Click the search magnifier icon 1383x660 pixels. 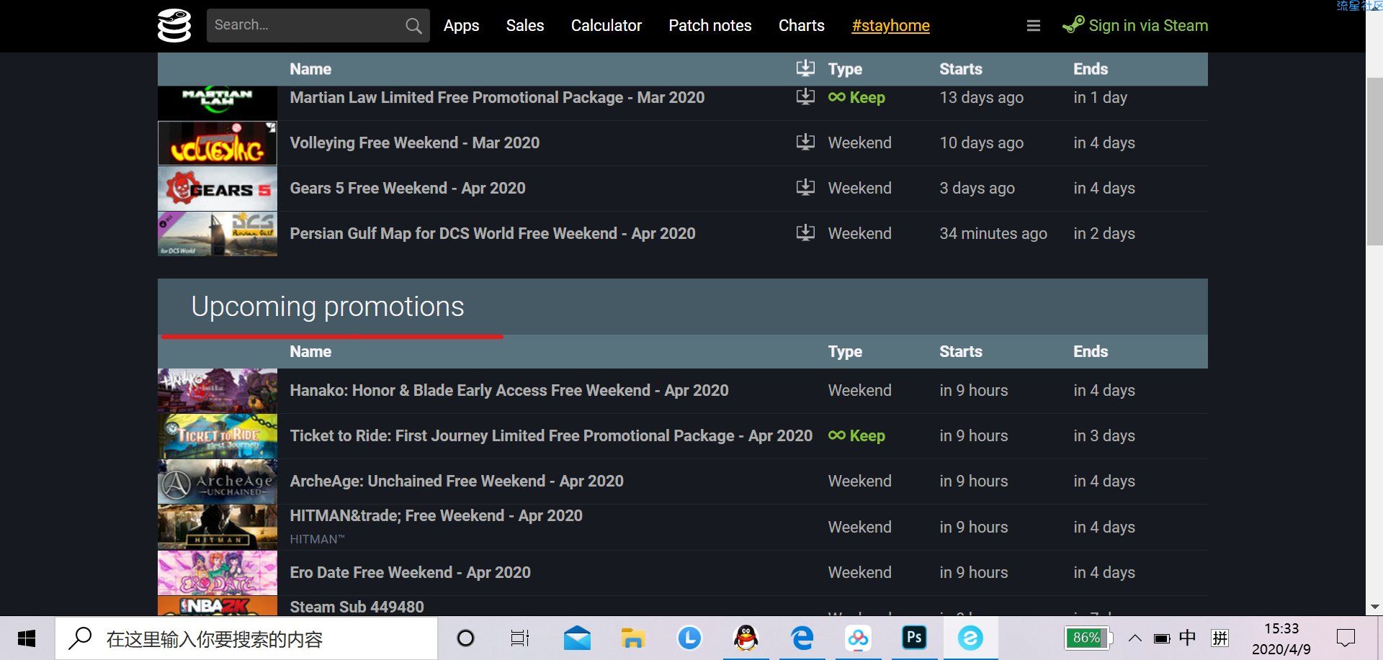pos(413,26)
